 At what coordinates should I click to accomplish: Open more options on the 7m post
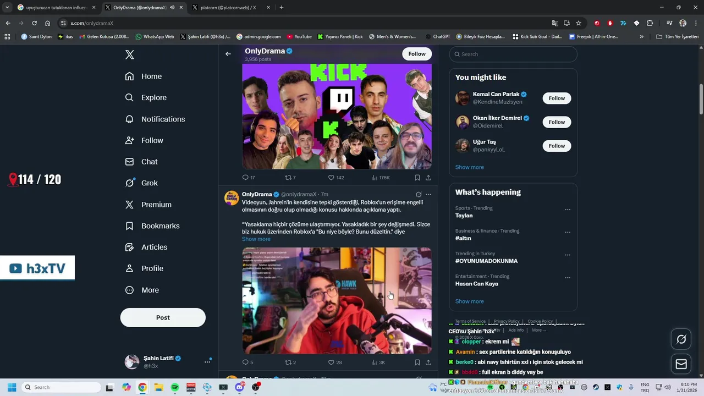coord(428,195)
